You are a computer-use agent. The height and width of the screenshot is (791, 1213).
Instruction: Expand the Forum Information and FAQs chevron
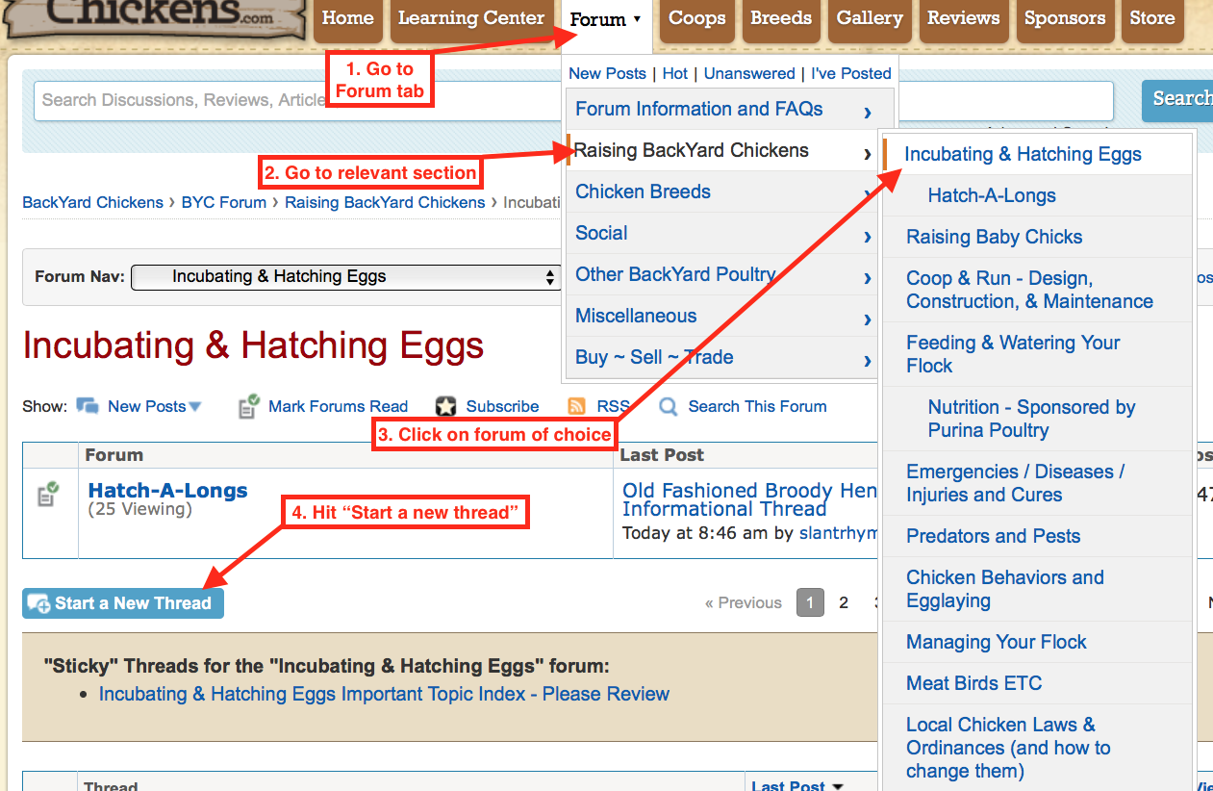tap(867, 112)
